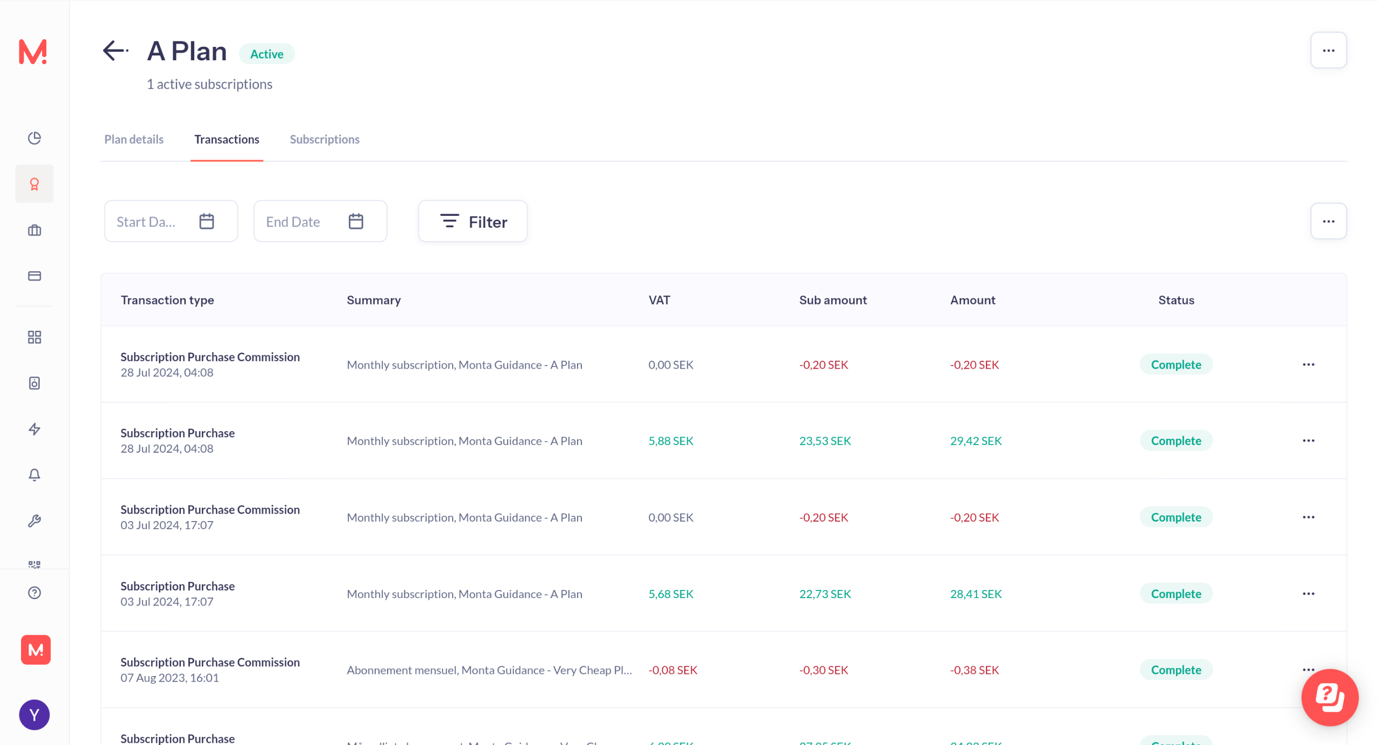
Task: Click Complete badge on 29,42 SEK row
Action: (x=1176, y=441)
